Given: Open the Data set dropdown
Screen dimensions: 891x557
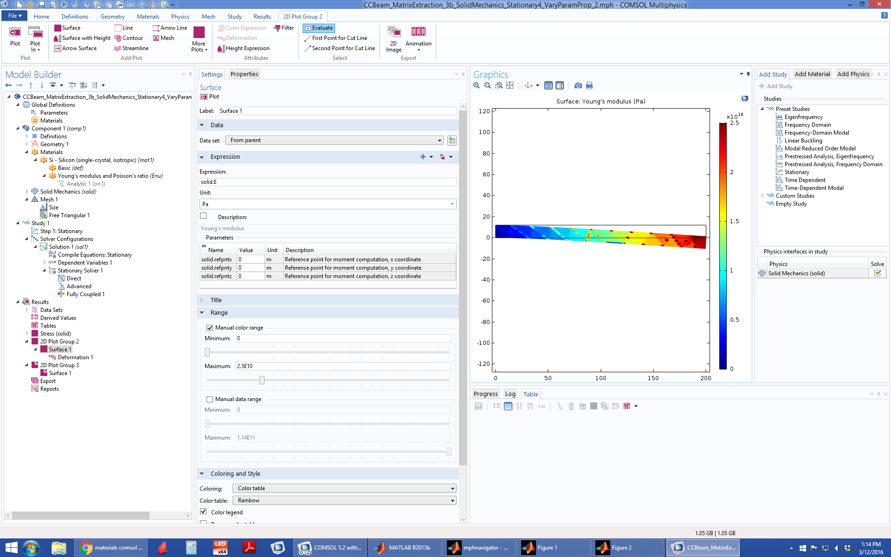Looking at the screenshot, I should (335, 140).
